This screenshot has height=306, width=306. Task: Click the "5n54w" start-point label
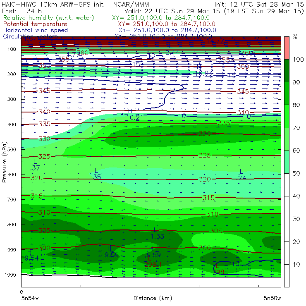coord(30,298)
